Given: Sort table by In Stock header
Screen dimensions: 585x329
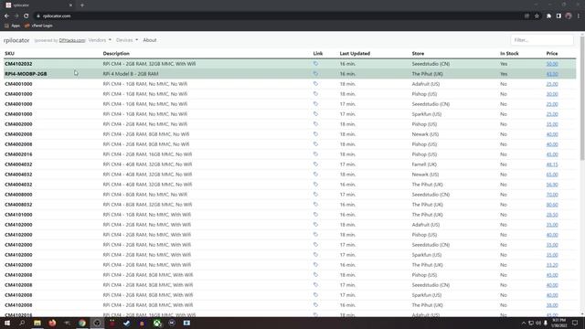Looking at the screenshot, I should pos(509,53).
